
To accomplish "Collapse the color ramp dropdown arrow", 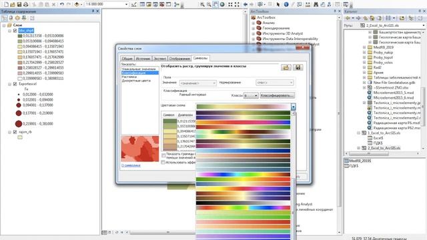I will [294, 107].
